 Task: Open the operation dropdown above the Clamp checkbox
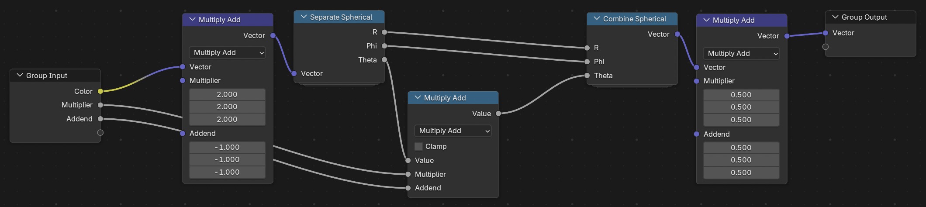click(x=453, y=131)
